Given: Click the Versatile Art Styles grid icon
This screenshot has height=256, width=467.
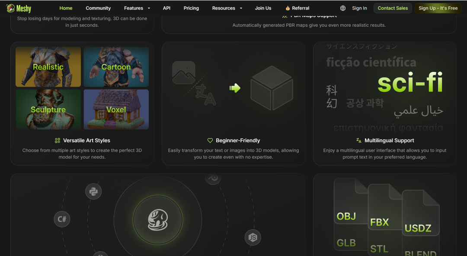Looking at the screenshot, I should click(58, 140).
